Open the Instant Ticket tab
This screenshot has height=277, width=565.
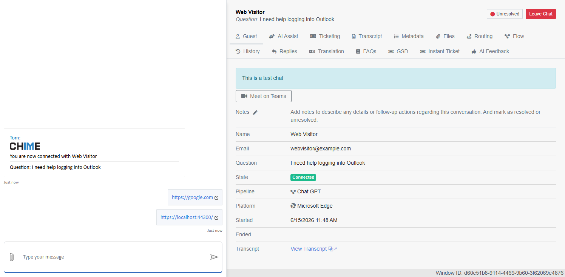pos(440,51)
